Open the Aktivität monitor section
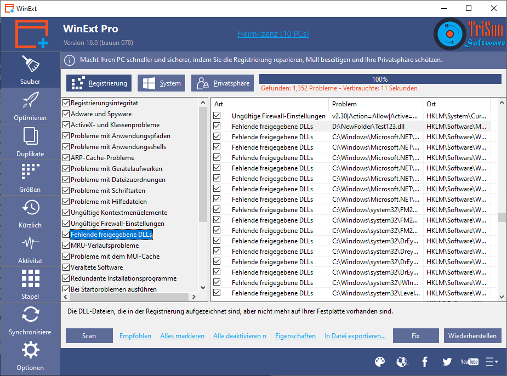The height and width of the screenshot is (376, 507). 30,249
